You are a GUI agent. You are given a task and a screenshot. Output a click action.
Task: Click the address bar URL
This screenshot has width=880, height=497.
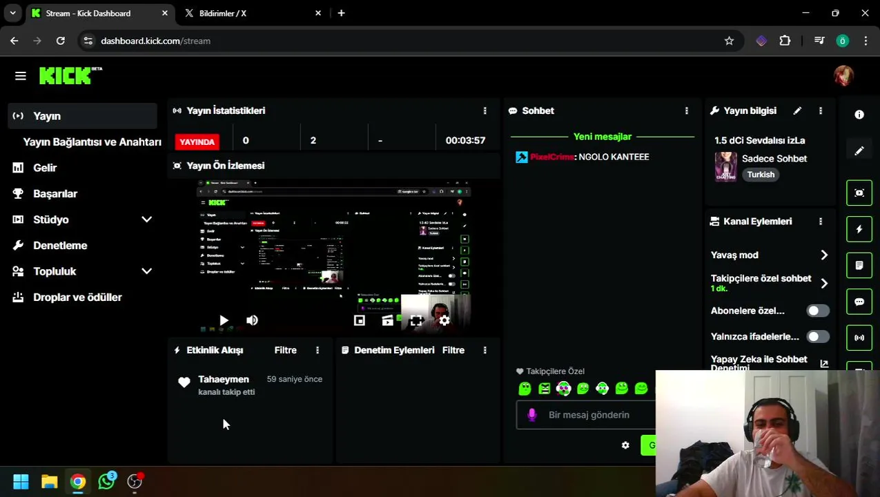[x=155, y=41]
